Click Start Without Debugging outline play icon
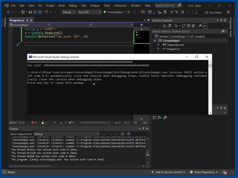The width and height of the screenshot is (238, 178). 129,12
